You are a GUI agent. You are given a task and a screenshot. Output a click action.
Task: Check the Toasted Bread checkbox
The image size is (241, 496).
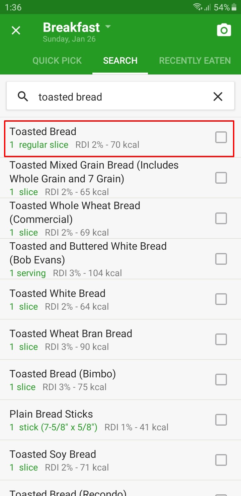pos(221,137)
